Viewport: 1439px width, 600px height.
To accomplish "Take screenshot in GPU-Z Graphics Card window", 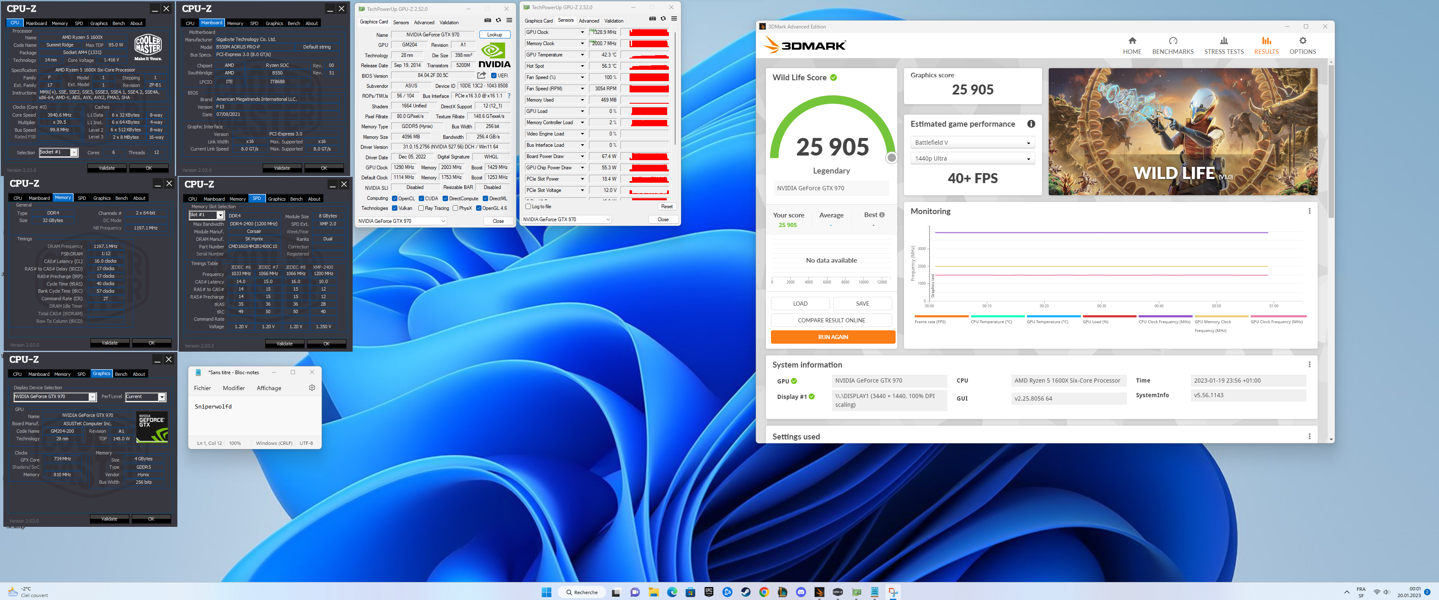I will point(487,20).
